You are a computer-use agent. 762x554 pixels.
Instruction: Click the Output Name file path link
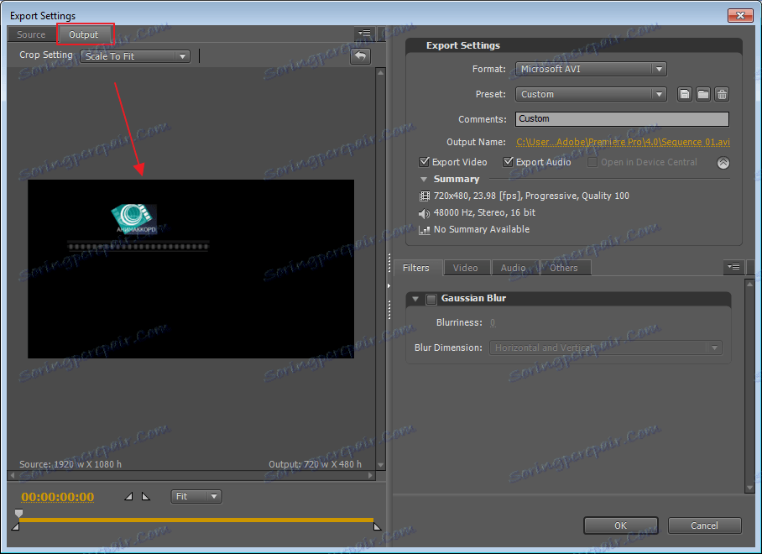623,142
